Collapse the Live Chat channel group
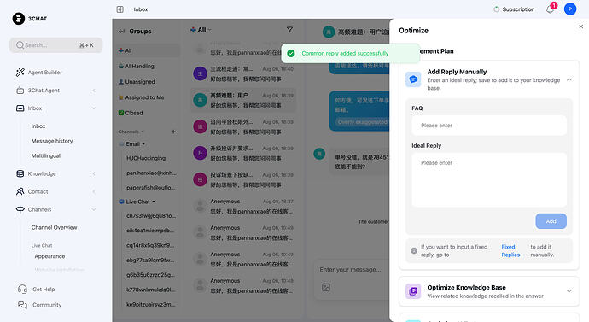The image size is (589, 322). pos(154,202)
